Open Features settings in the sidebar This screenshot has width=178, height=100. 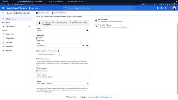pyautogui.click(x=9, y=51)
